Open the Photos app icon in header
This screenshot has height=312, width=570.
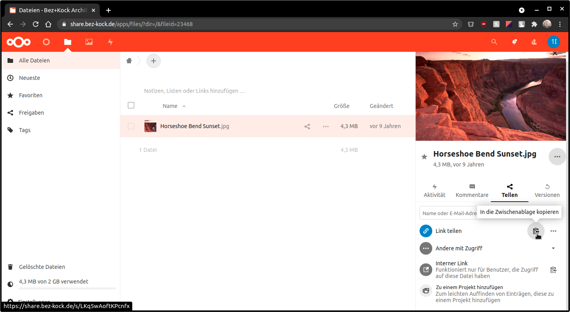pyautogui.click(x=89, y=42)
